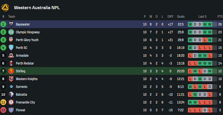223x115 pixels.
Task: Open the Sorrento team logo
Action: click(11, 86)
